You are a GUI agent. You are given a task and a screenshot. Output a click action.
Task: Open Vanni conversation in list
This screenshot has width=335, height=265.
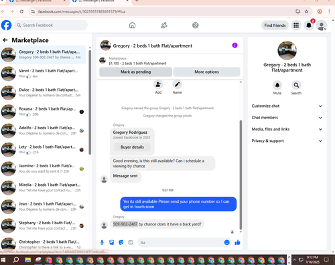pos(43,74)
